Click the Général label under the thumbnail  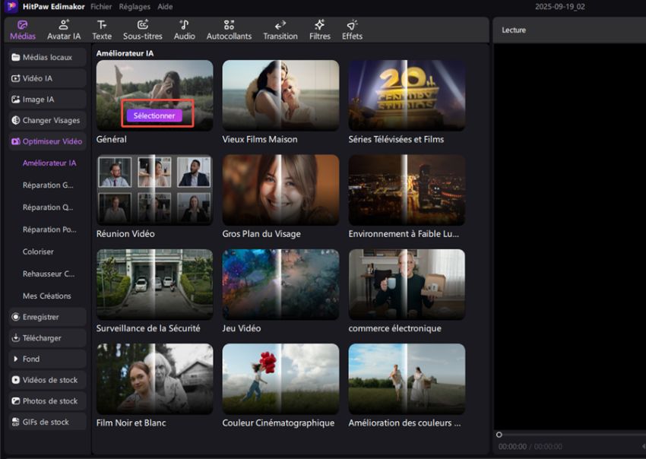(x=111, y=139)
